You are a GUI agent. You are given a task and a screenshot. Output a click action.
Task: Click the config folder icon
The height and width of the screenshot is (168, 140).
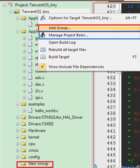point(24,157)
